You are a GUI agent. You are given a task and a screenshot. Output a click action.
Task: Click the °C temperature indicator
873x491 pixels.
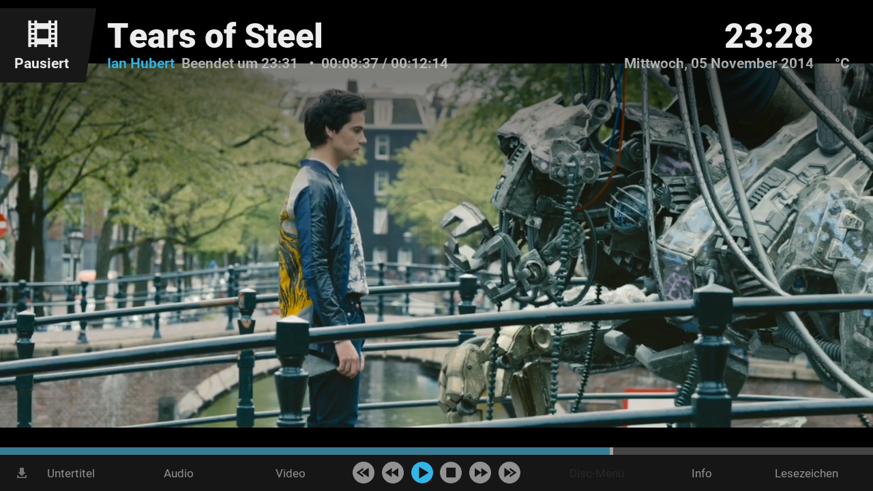pyautogui.click(x=842, y=63)
